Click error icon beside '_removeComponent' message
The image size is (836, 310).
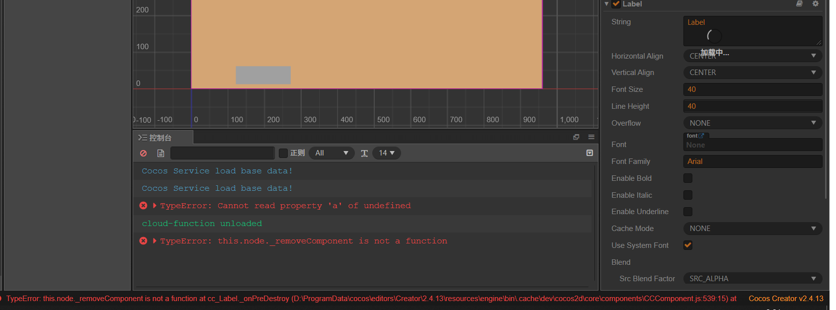click(x=143, y=241)
